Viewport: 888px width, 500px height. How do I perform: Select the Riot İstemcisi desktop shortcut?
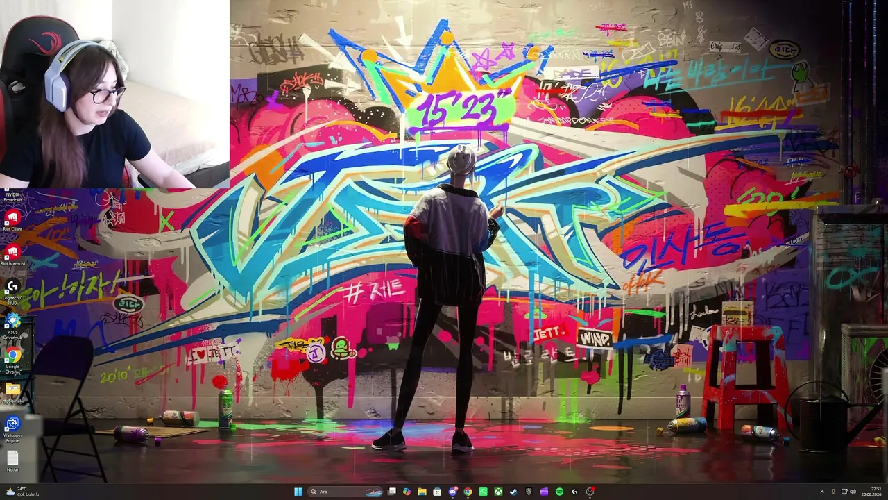(x=12, y=255)
